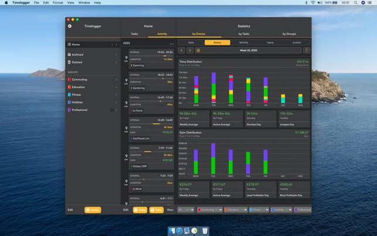Toggle visibility eye on Hobbies filter chip

tap(290, 210)
